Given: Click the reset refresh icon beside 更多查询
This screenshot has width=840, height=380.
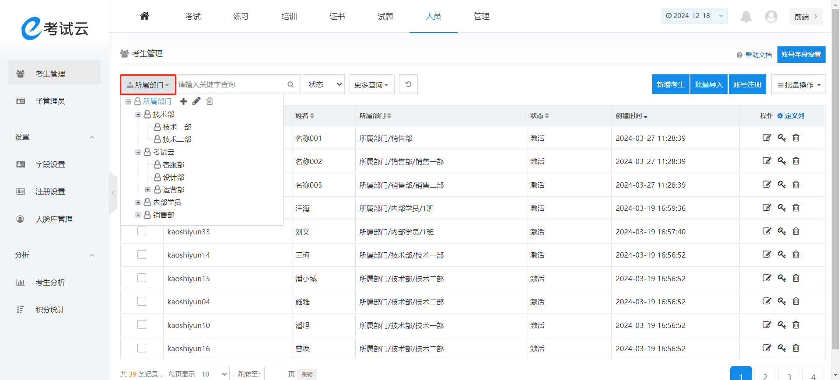Looking at the screenshot, I should click(x=408, y=84).
